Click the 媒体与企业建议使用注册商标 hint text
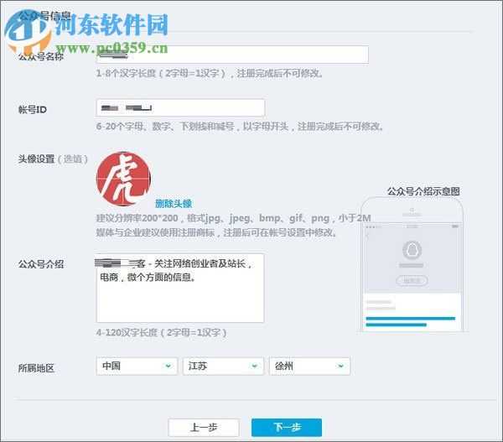Image resolution: width=503 pixels, height=442 pixels. 216,232
